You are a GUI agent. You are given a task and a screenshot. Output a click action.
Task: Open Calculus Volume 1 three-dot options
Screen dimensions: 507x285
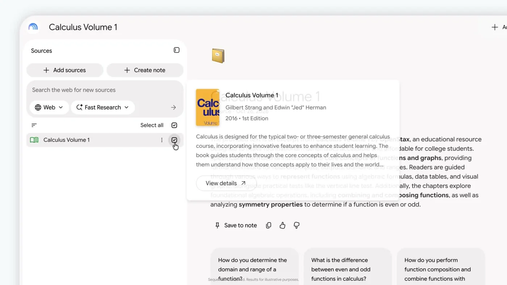(x=162, y=140)
